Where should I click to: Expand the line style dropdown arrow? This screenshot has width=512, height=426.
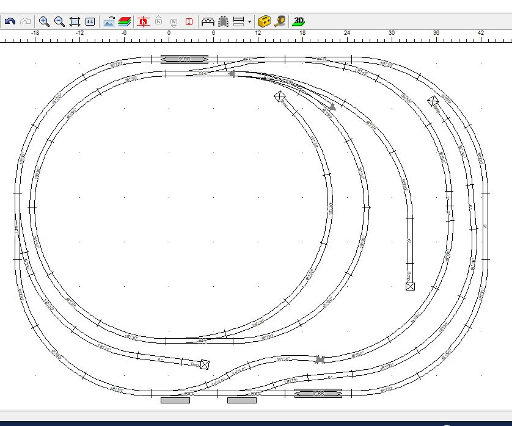point(249,21)
